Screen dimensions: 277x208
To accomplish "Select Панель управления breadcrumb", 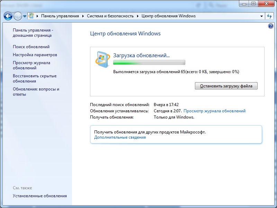I will point(60,16).
